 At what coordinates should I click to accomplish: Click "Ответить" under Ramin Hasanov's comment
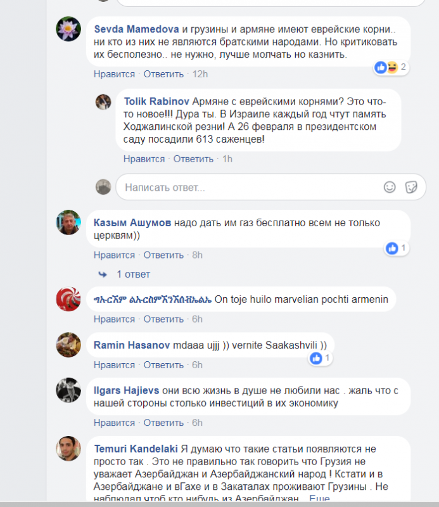[x=163, y=365]
